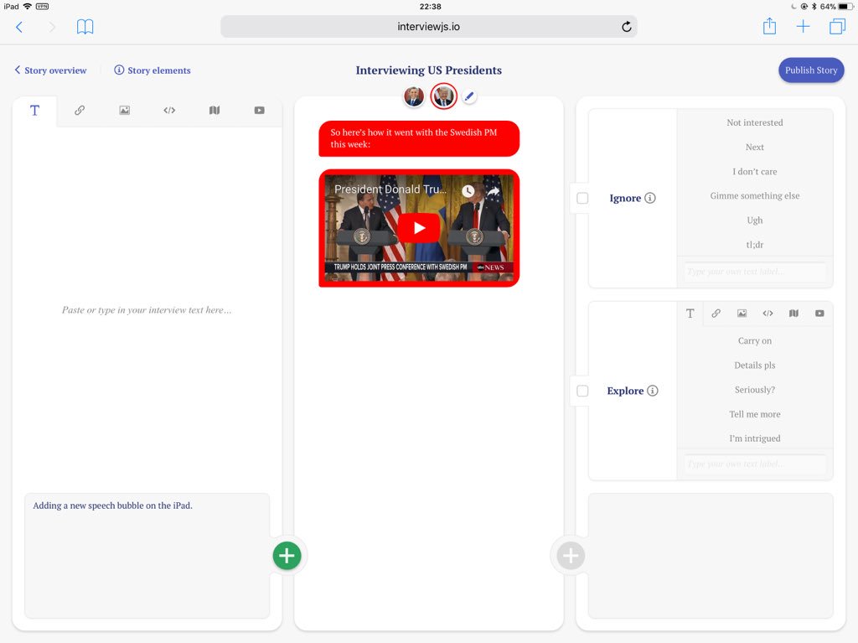Select the video tool in the left panel
Viewport: 858px width, 643px height.
point(259,110)
